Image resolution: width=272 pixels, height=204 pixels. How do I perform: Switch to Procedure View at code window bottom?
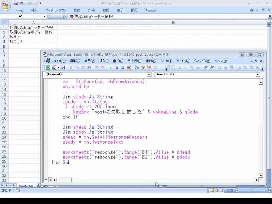coord(46,180)
